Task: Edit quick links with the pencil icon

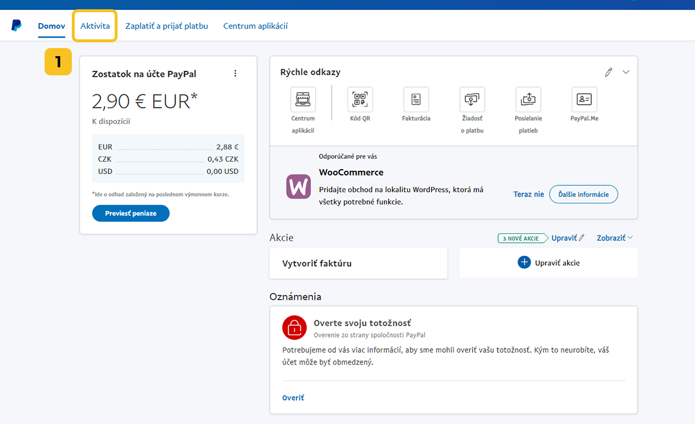Action: point(608,72)
